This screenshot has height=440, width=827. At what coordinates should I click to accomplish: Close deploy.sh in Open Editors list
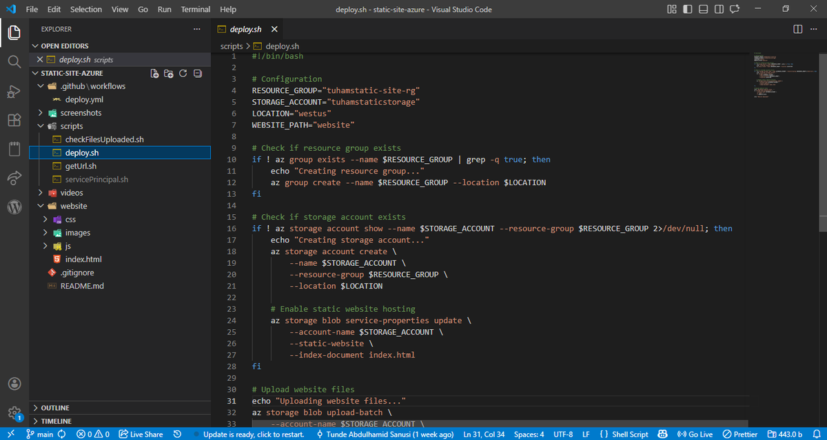pos(40,60)
